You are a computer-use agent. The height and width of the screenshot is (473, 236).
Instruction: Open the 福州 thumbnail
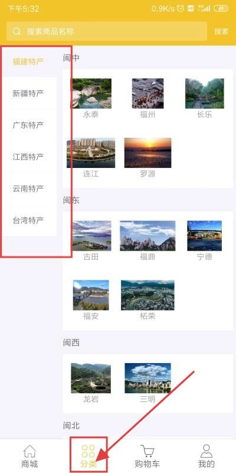pyautogui.click(x=148, y=93)
